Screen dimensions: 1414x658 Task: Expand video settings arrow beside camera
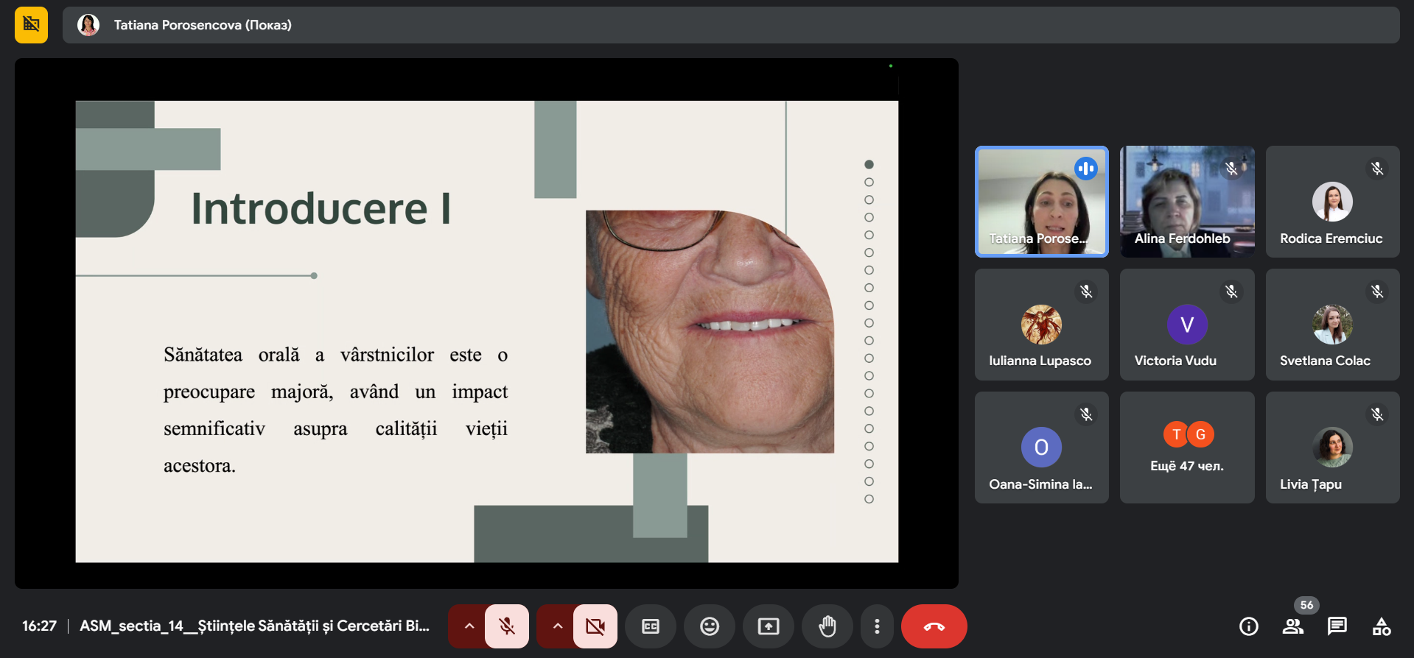[x=557, y=626]
